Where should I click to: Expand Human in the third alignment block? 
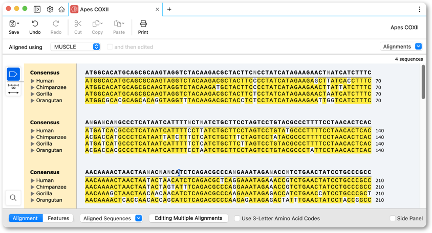(33, 180)
